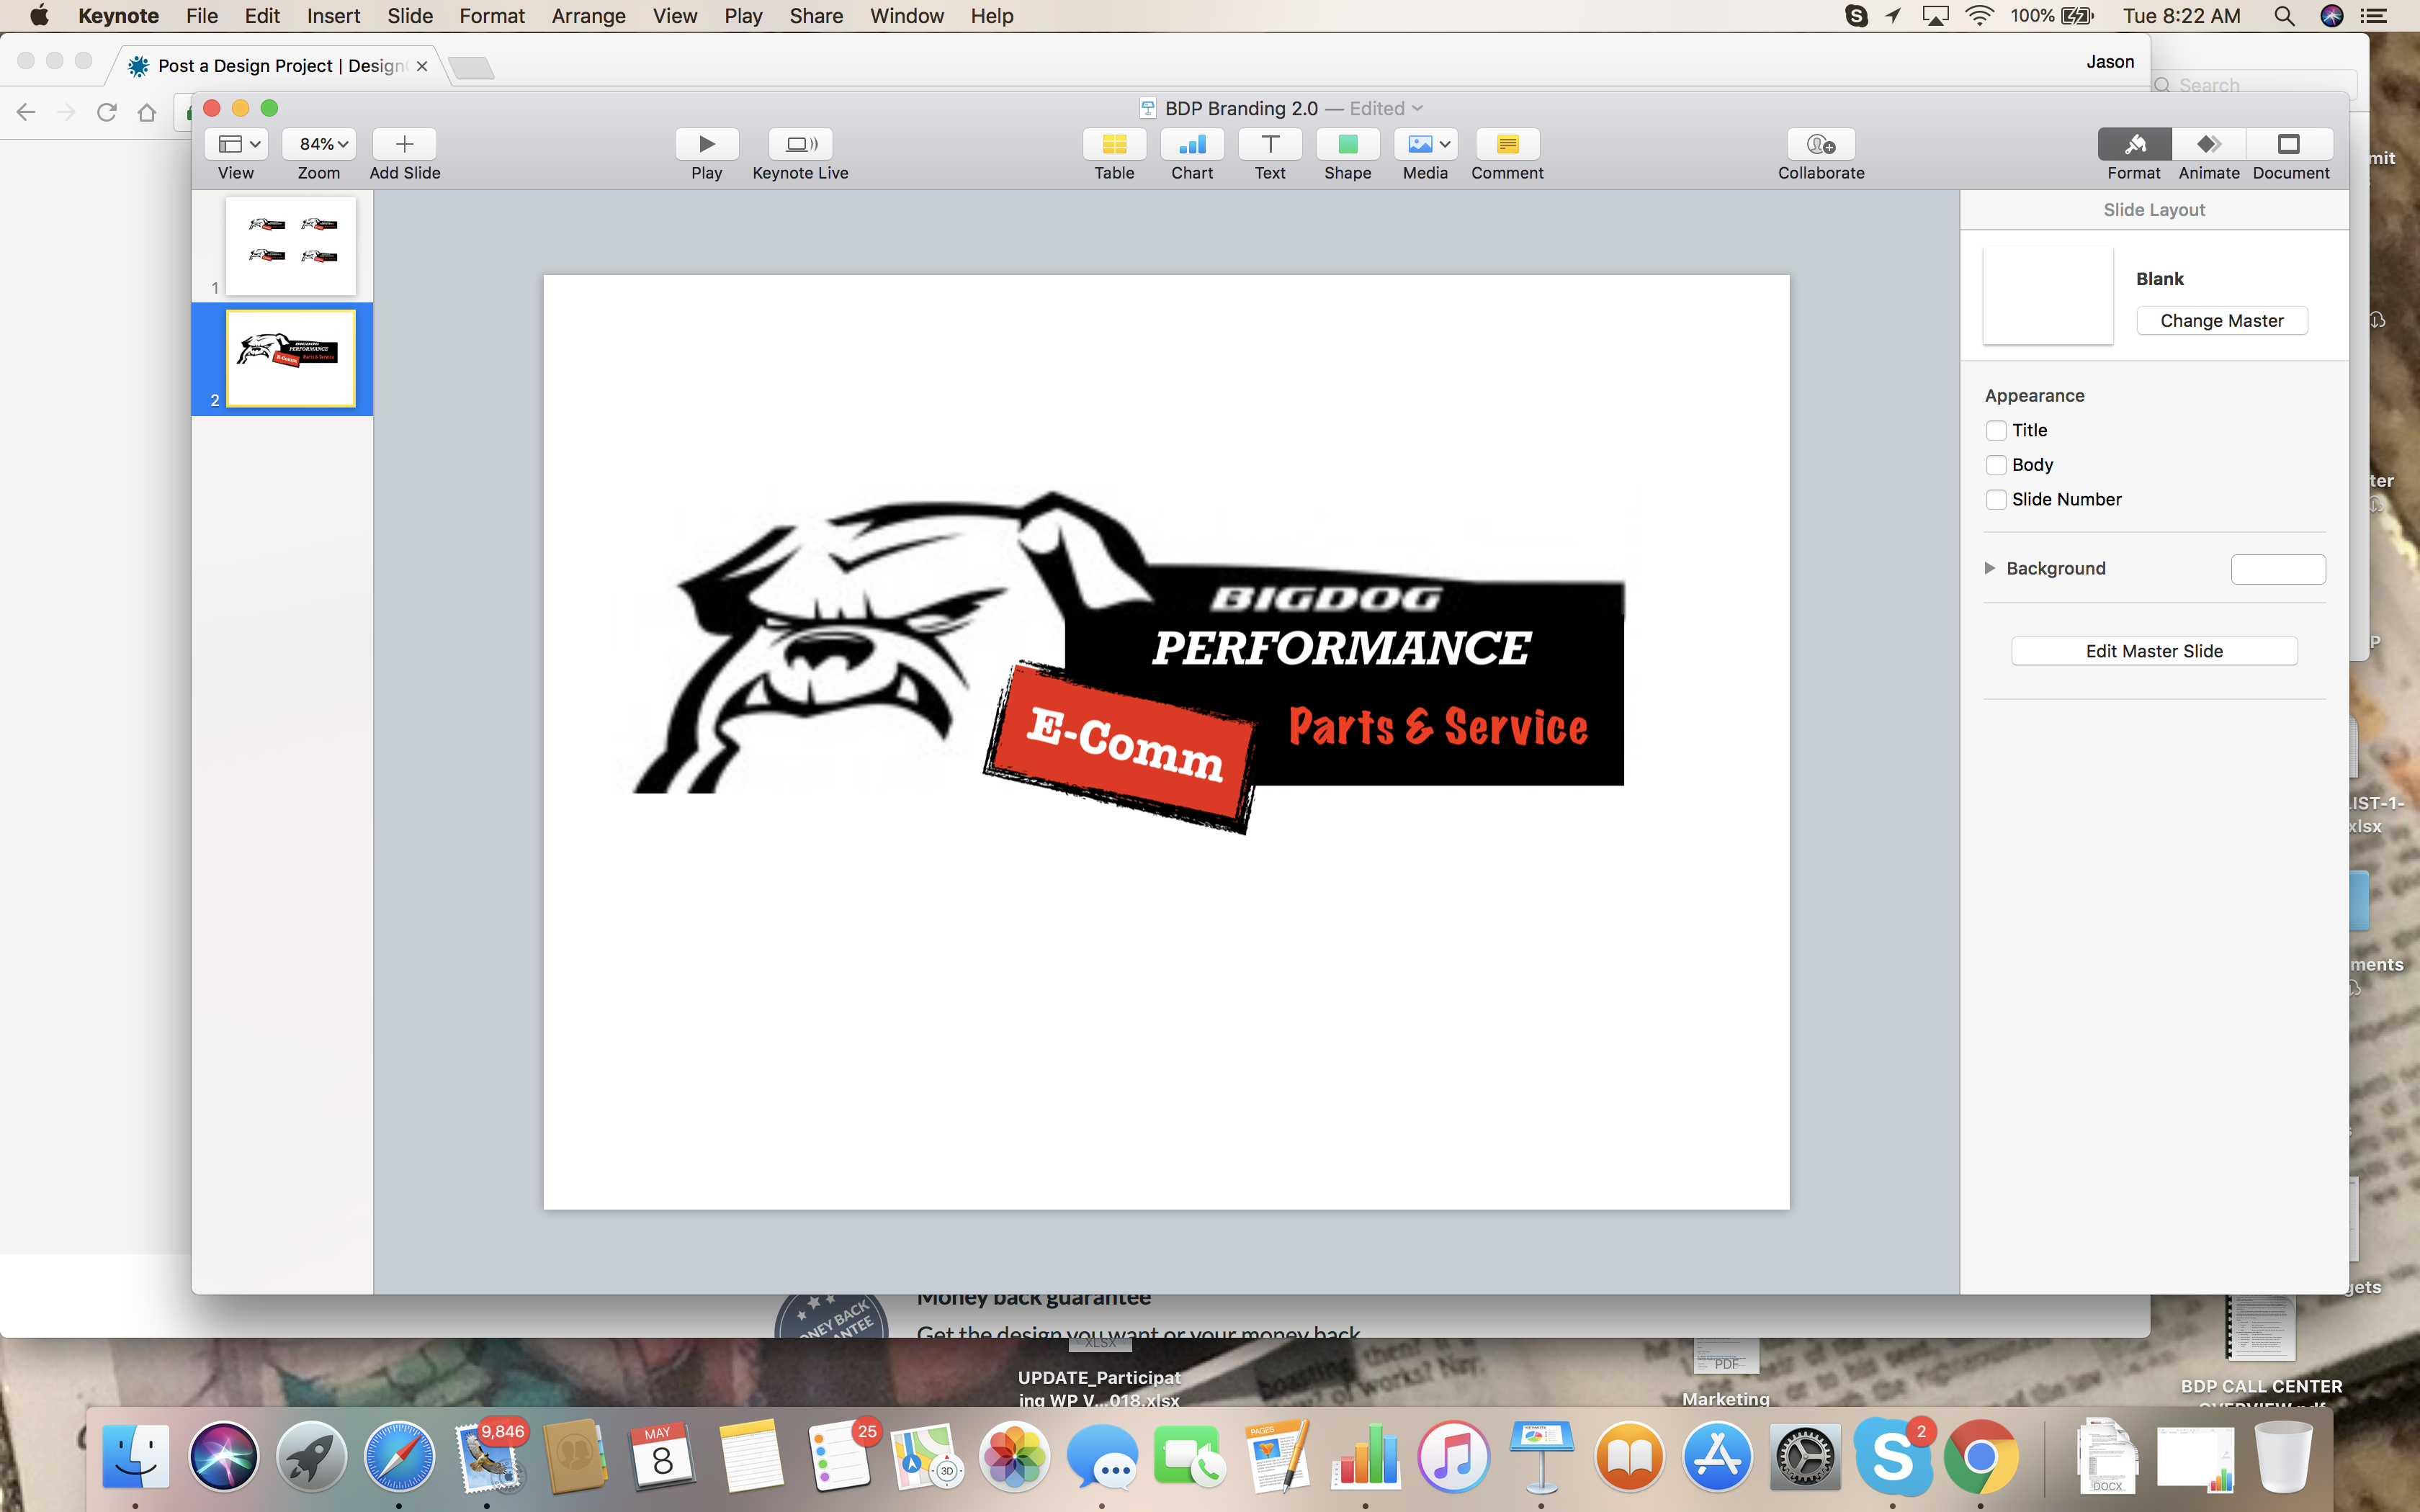Open Keynote Live from the toolbar
The width and height of the screenshot is (2420, 1512).
point(800,144)
